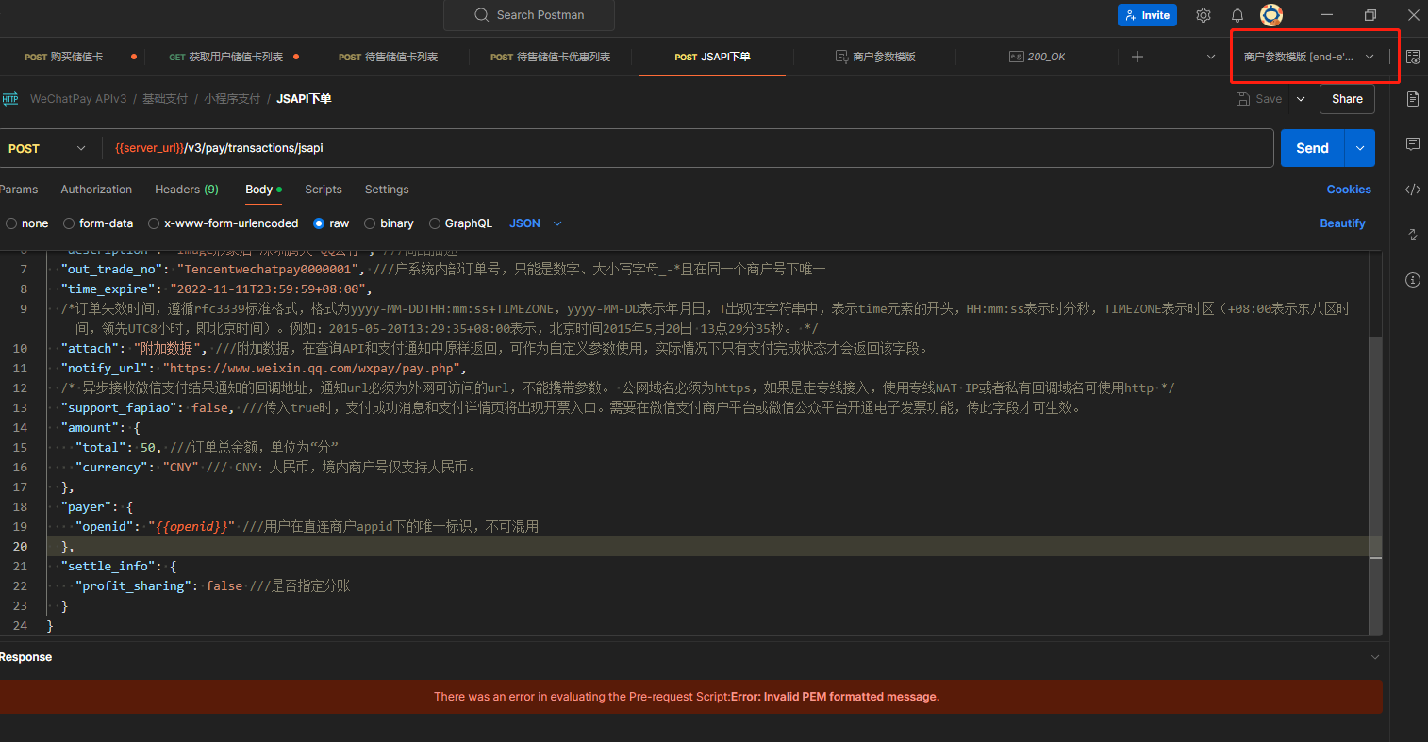Click line number 20 in the gutter
Image resolution: width=1428 pixels, height=742 pixels.
pyautogui.click(x=20, y=547)
